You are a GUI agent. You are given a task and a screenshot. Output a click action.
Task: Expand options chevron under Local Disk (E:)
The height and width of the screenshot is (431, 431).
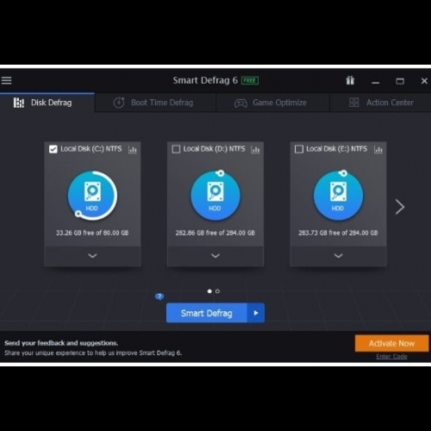point(339,255)
